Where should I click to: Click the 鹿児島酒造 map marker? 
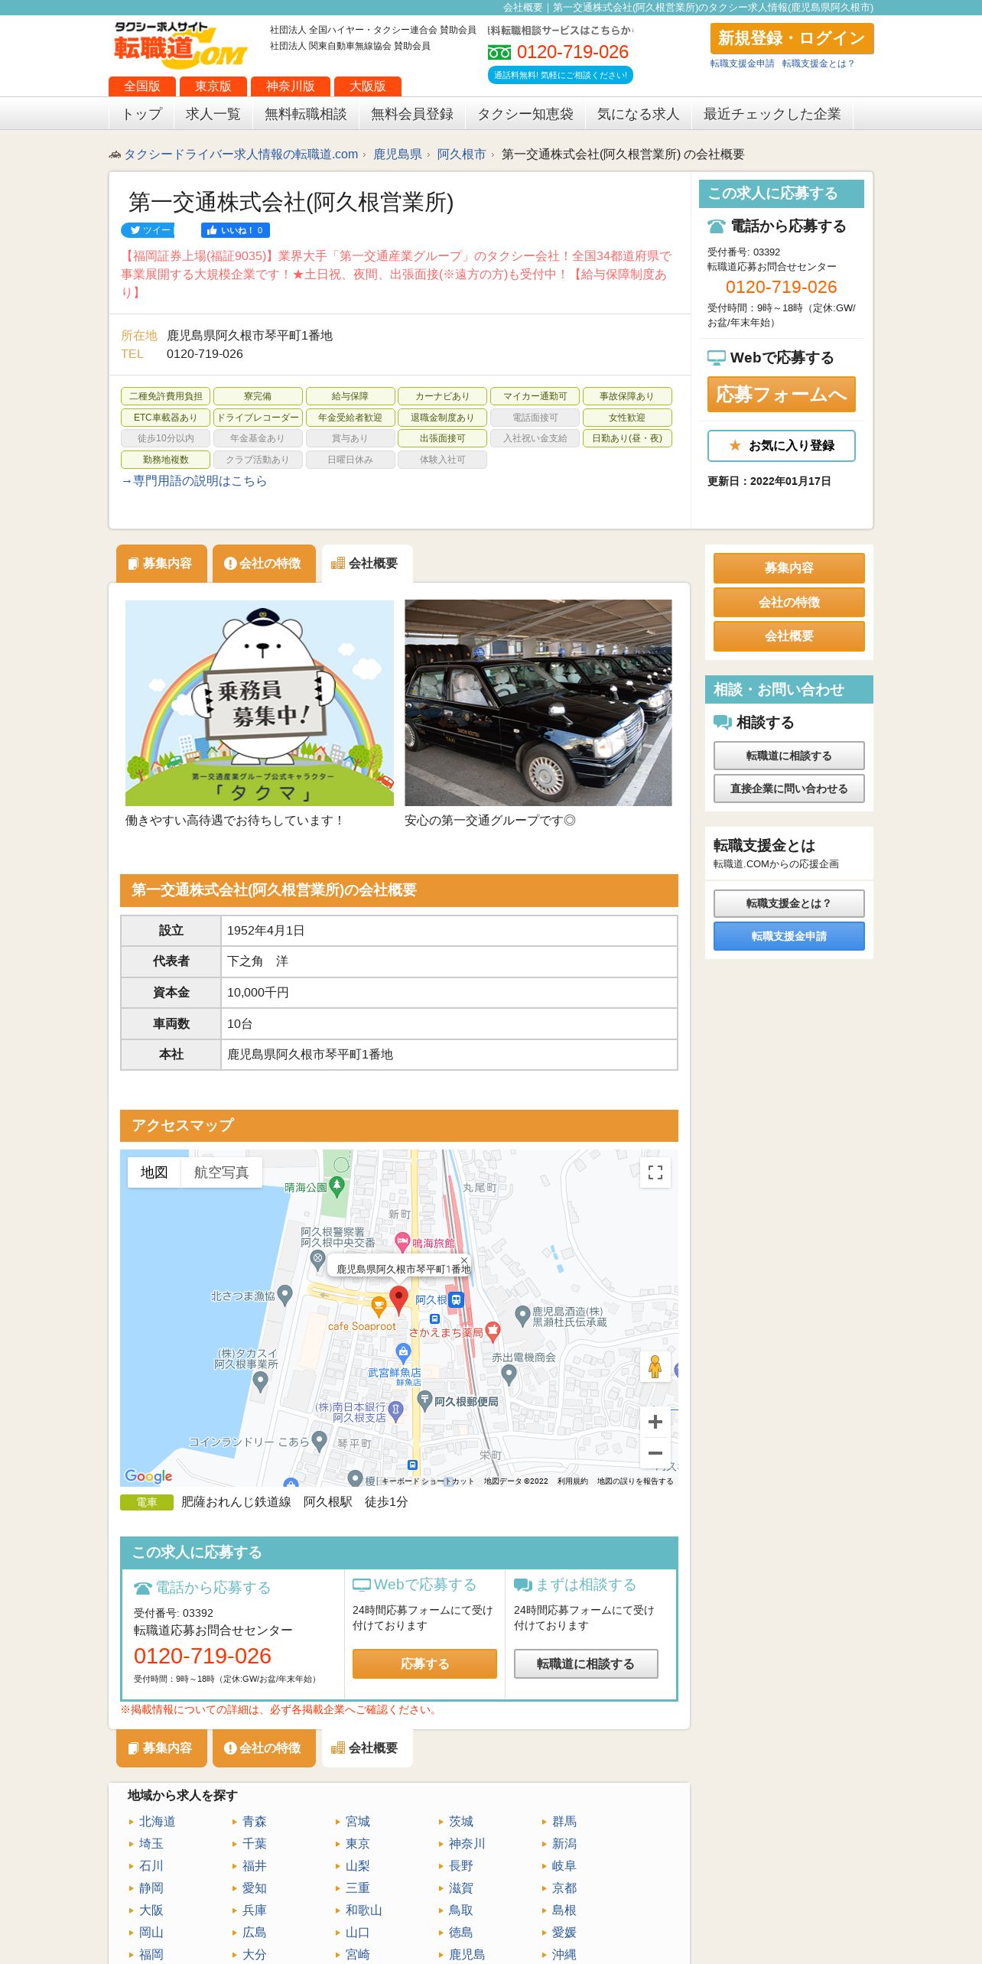tap(522, 1316)
